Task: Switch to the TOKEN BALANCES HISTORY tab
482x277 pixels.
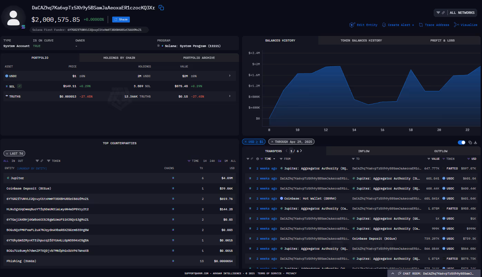Action: pos(361,40)
